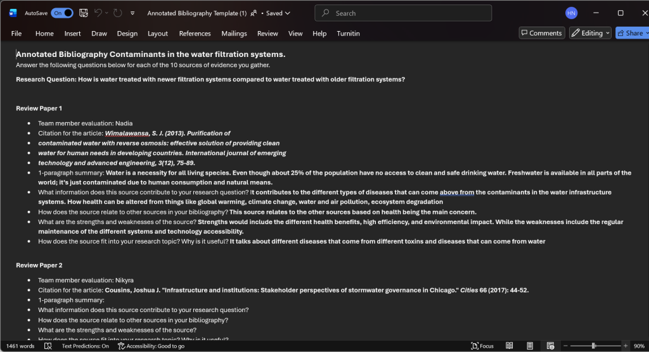
Task: Toggle Text Predictions in status bar
Action: (85, 346)
